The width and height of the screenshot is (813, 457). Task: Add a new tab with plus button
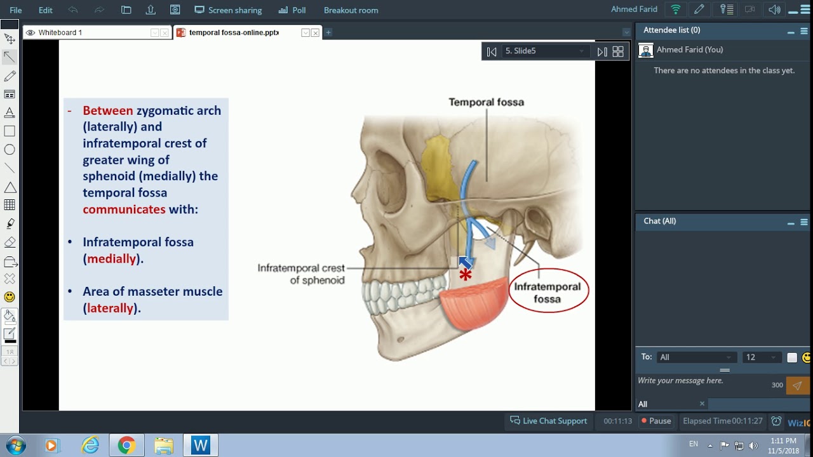328,32
